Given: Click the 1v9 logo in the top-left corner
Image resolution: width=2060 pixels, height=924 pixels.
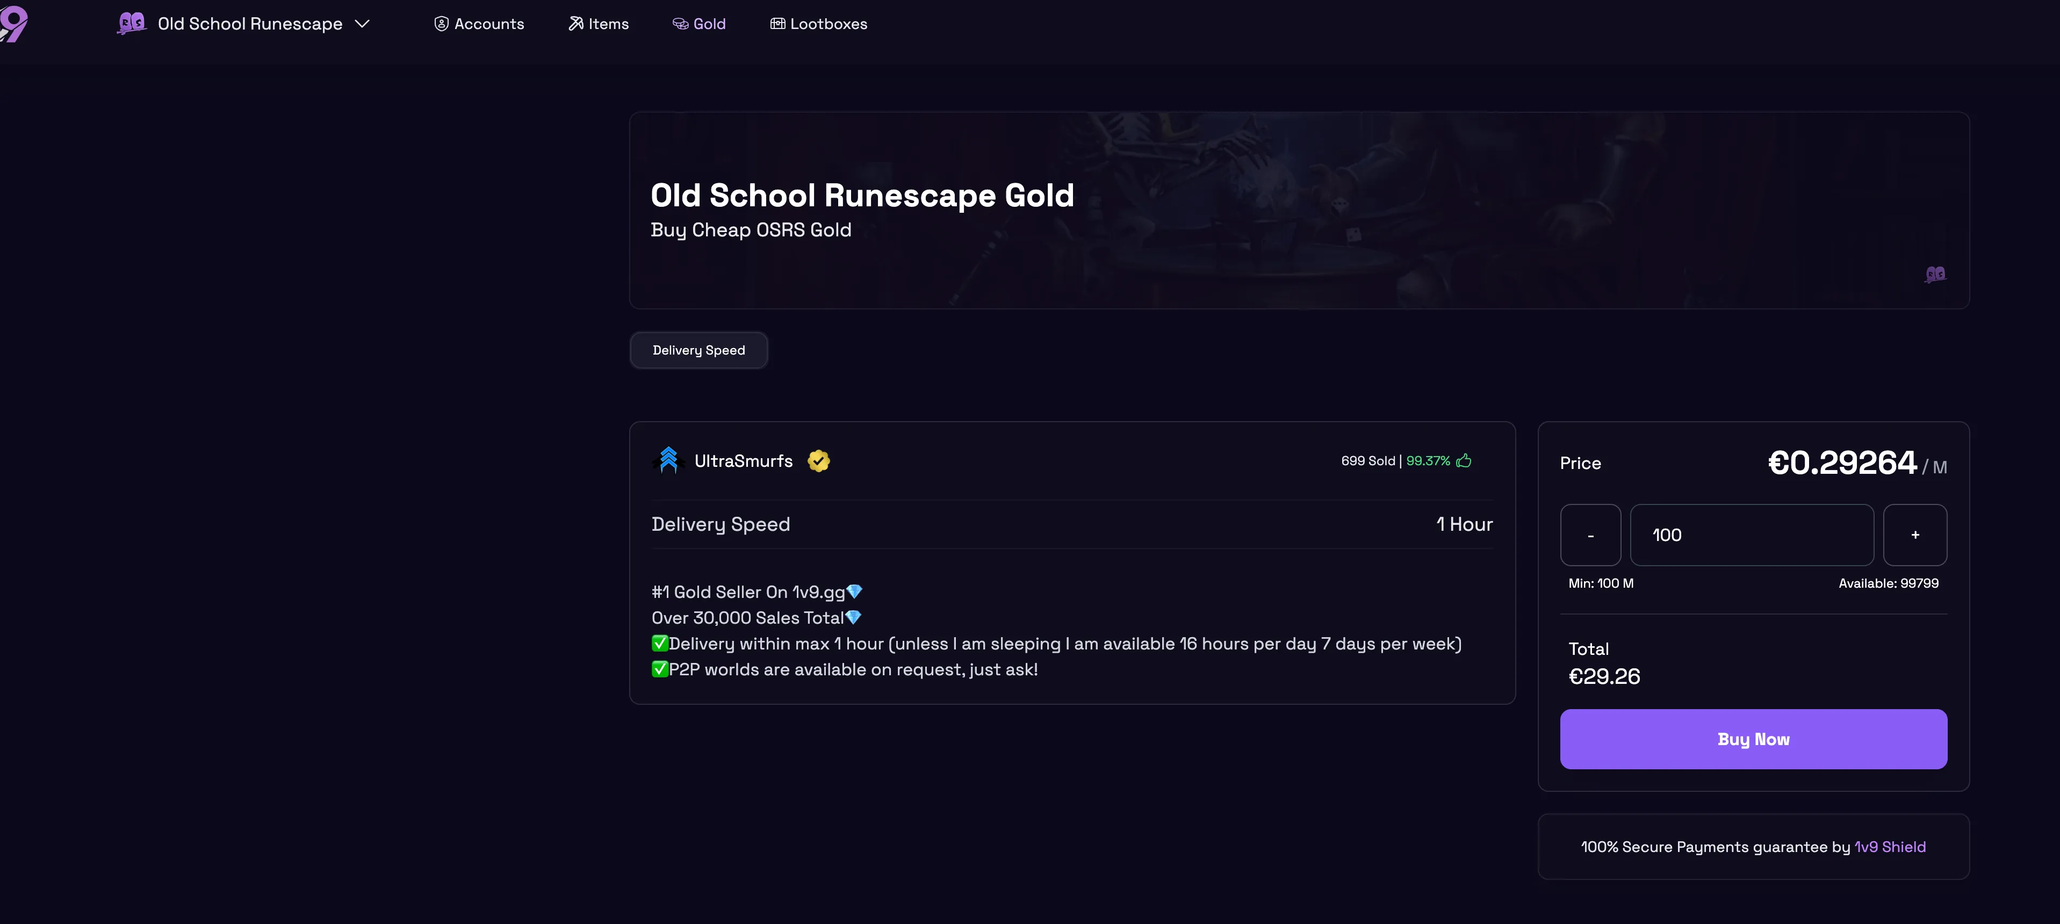Looking at the screenshot, I should tap(15, 23).
